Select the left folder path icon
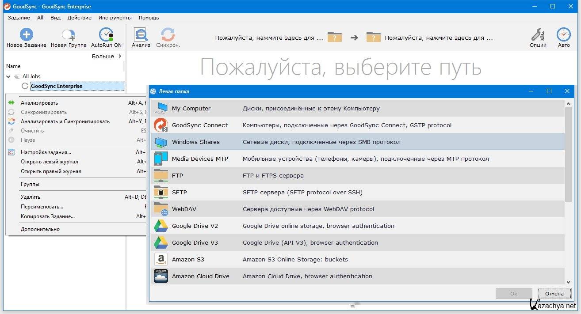 (335, 38)
